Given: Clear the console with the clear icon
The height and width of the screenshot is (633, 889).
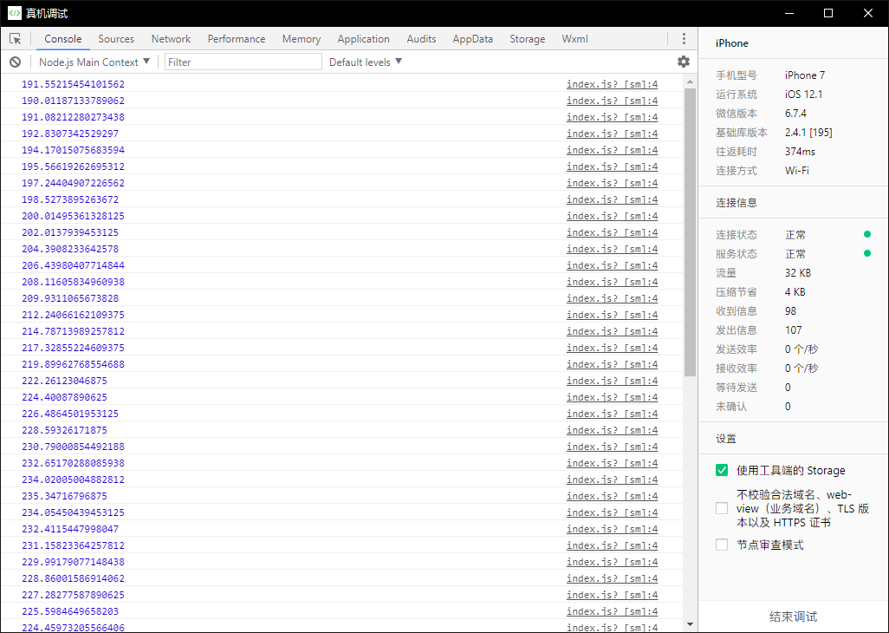Looking at the screenshot, I should click(16, 62).
